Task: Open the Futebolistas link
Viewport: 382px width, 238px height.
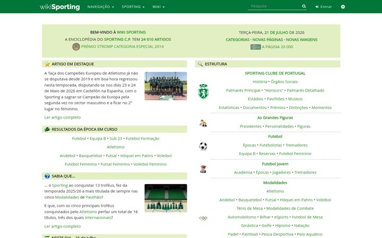Action: tap(271, 145)
